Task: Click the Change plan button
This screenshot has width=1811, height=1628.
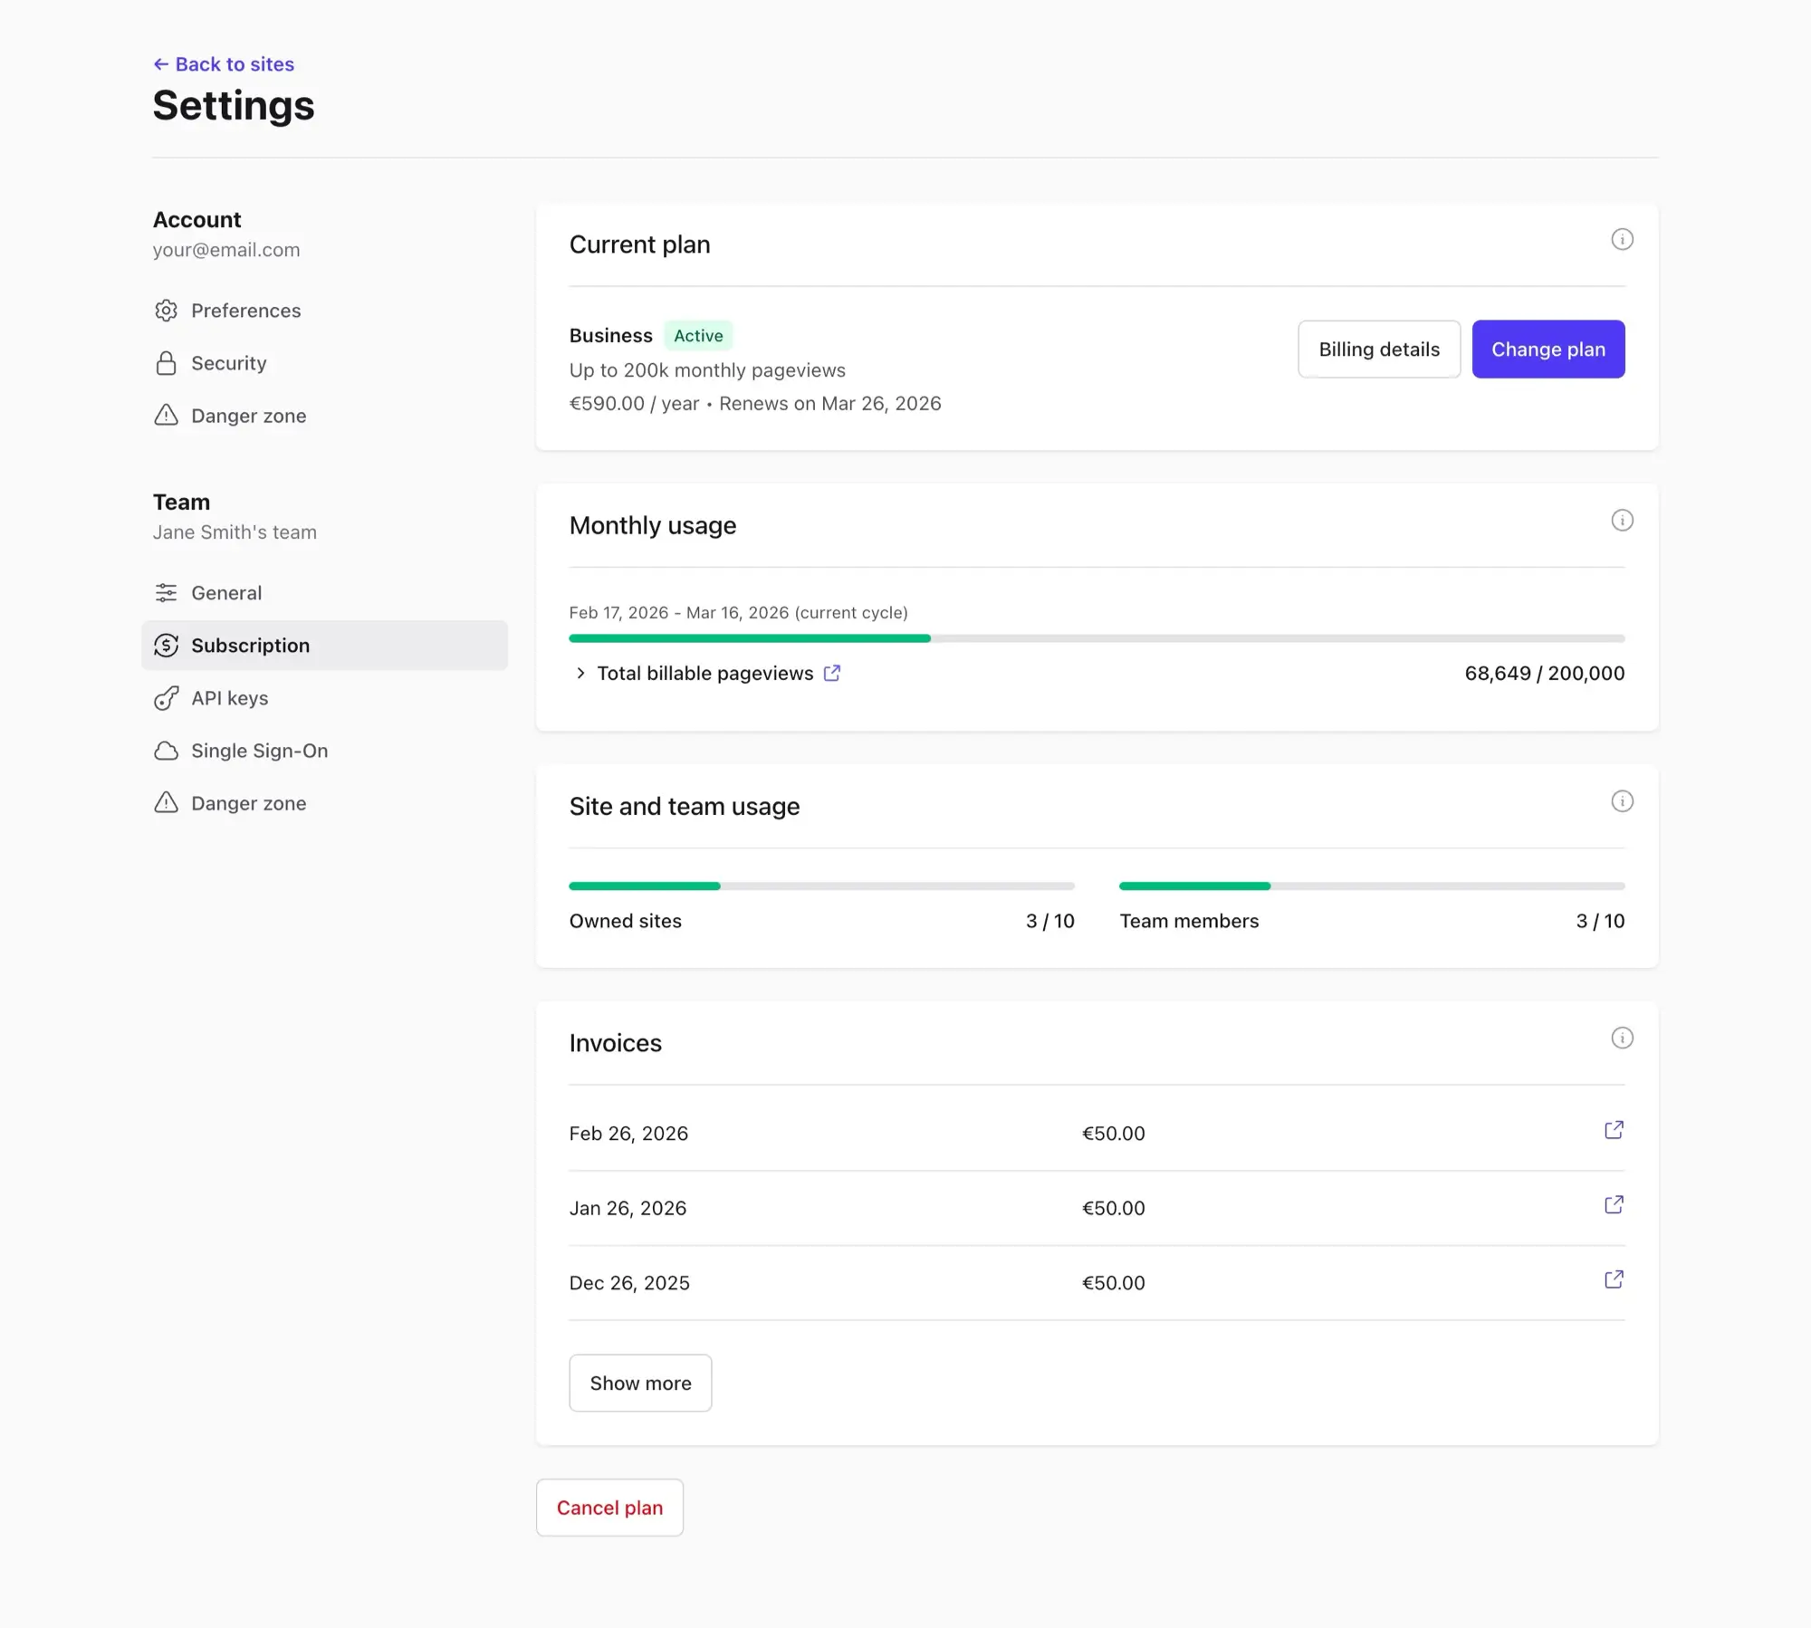Action: pos(1547,350)
